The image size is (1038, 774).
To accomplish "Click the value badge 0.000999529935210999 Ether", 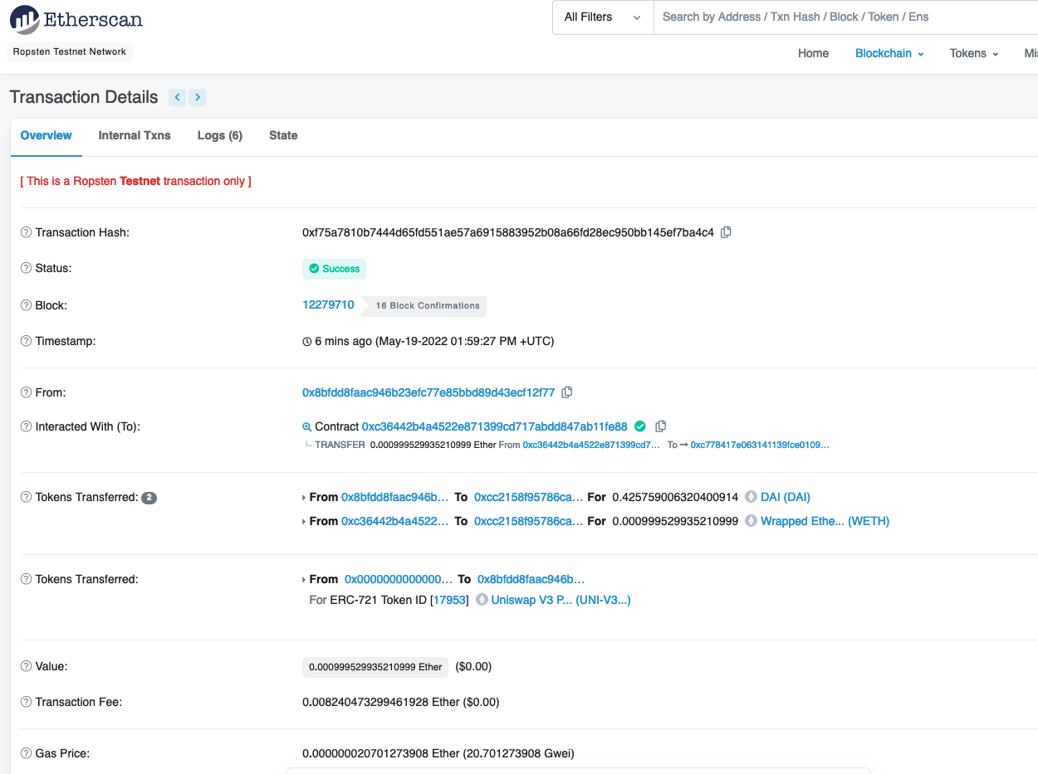I will [375, 667].
